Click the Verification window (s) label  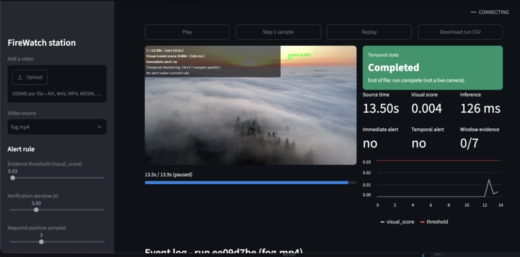[x=33, y=196]
